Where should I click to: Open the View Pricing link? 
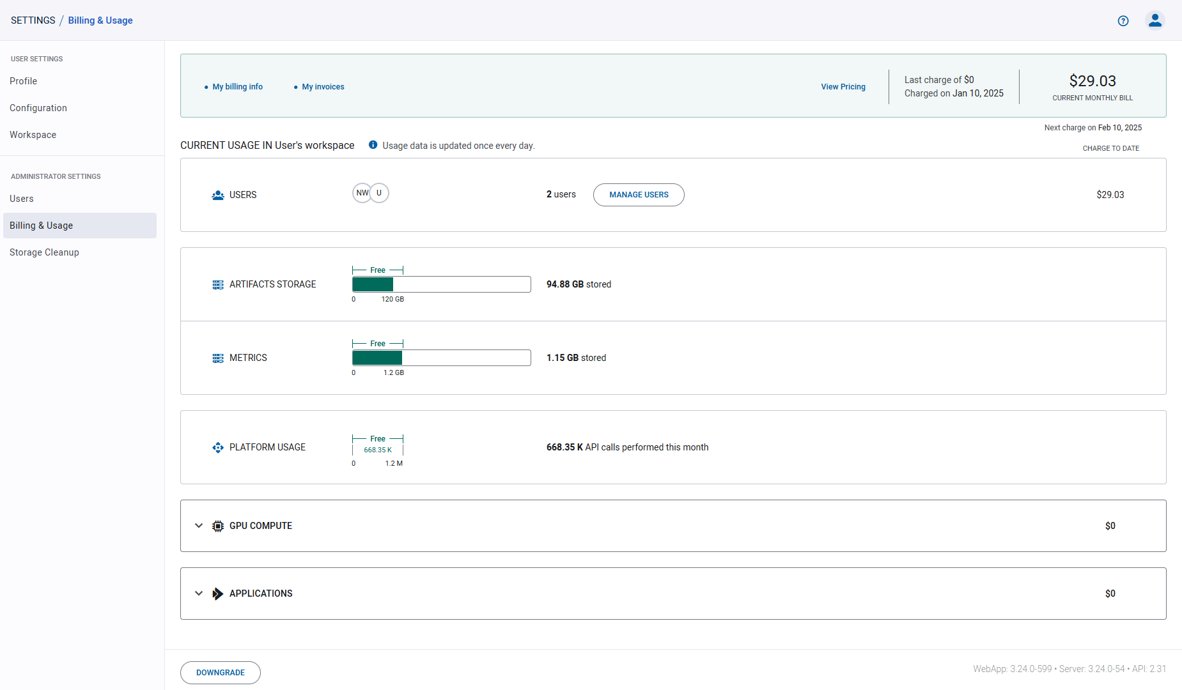click(x=843, y=86)
